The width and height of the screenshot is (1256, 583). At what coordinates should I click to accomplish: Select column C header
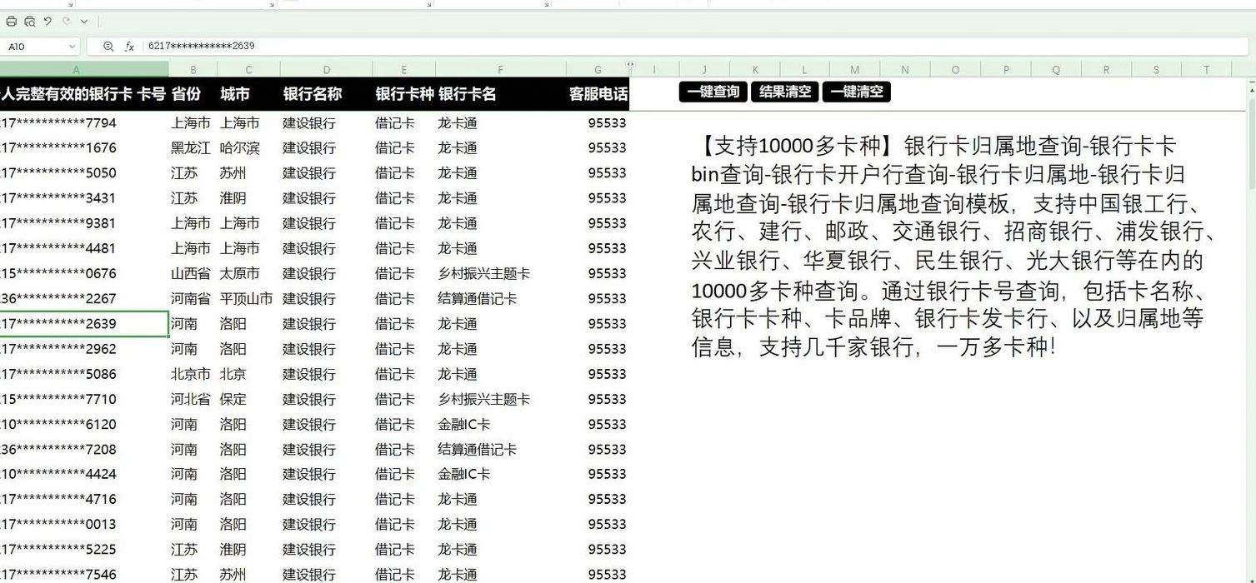coord(248,70)
